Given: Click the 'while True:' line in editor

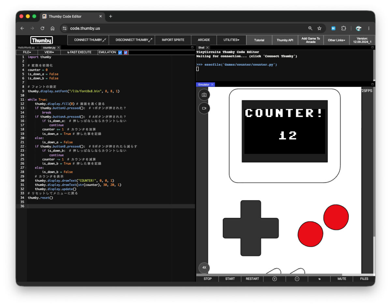Looking at the screenshot, I should click(37, 100).
